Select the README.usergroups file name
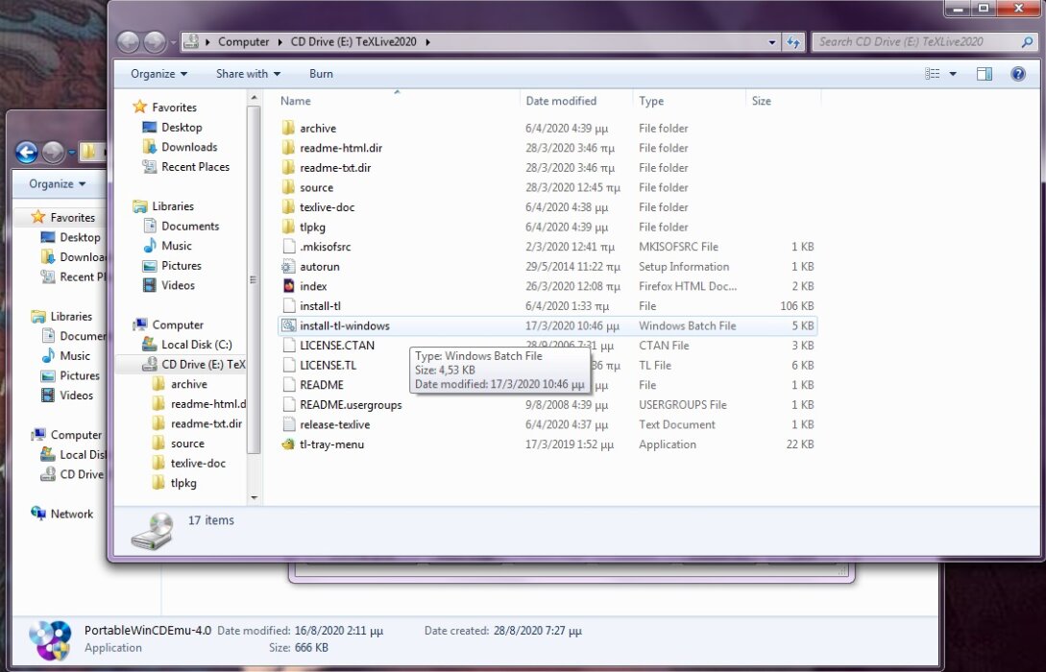This screenshot has width=1046, height=672. (x=351, y=405)
